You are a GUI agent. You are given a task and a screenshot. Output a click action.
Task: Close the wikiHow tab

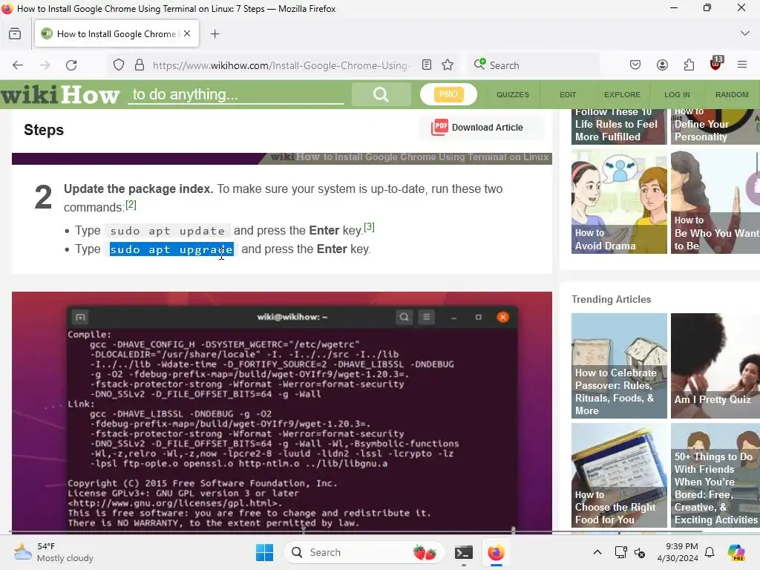187,33
